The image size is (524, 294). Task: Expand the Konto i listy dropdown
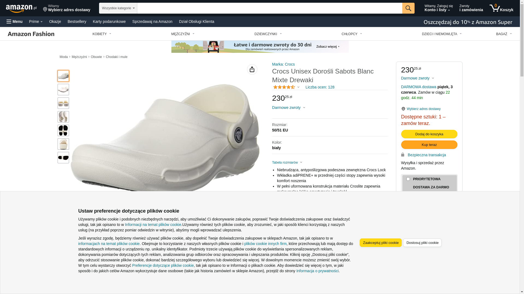pyautogui.click(x=438, y=8)
